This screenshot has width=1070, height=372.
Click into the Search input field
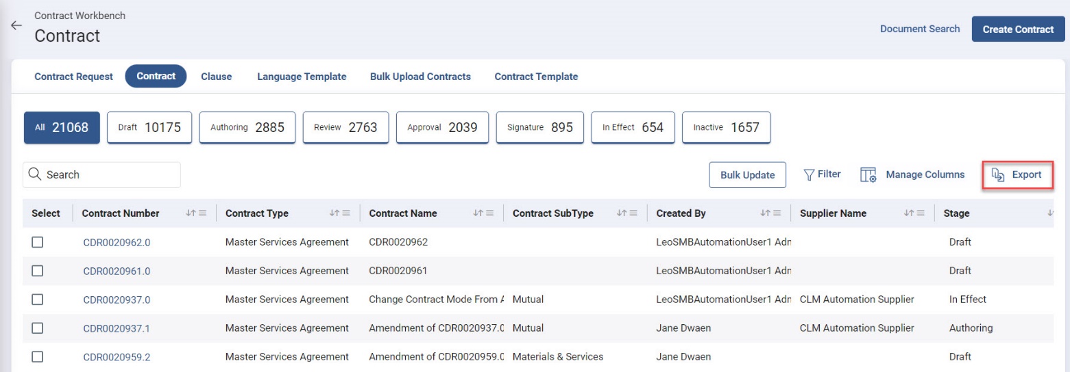coord(110,174)
